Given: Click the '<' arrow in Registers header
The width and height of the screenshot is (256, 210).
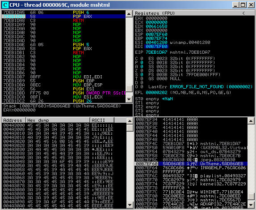Looking at the screenshot, I should click(x=243, y=13).
